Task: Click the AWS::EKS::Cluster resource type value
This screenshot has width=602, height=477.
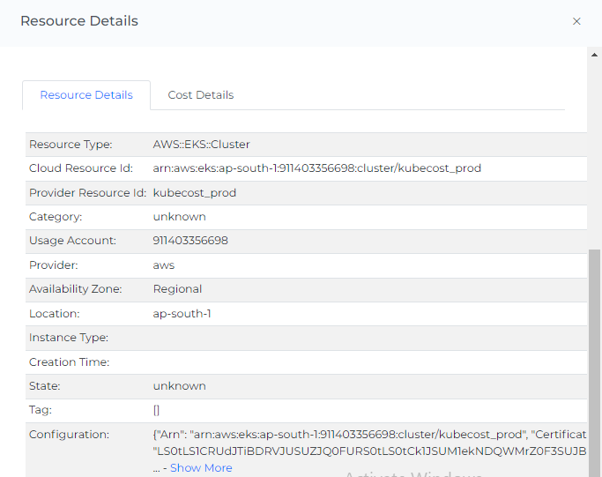Action: click(202, 145)
